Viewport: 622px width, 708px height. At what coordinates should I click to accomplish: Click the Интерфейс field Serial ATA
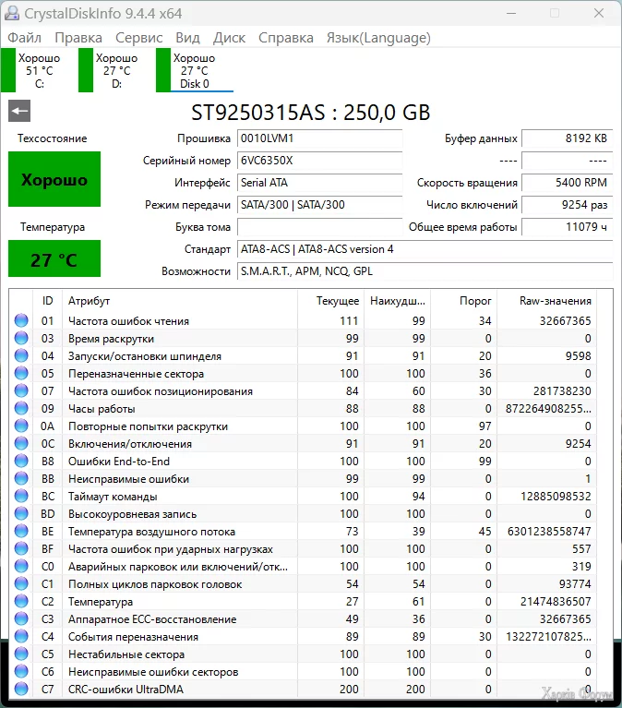[x=319, y=183]
